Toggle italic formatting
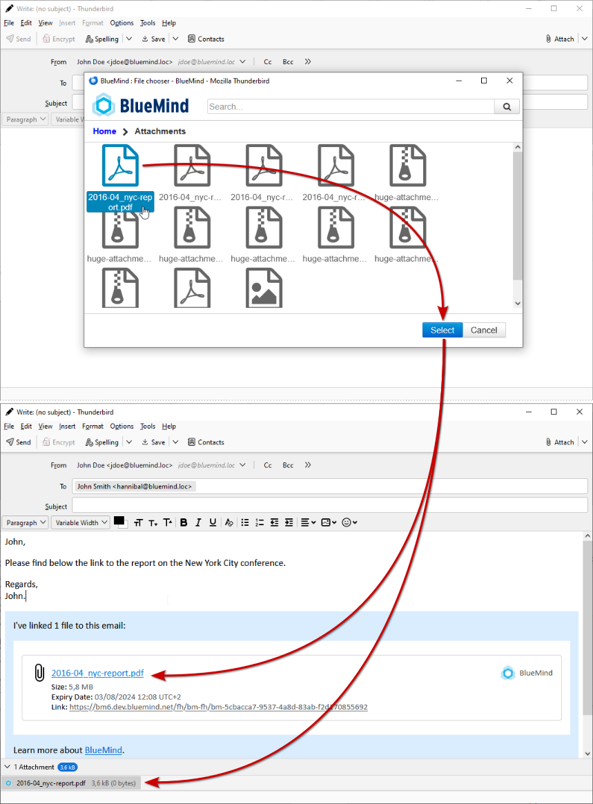This screenshot has width=593, height=804. 198,522
